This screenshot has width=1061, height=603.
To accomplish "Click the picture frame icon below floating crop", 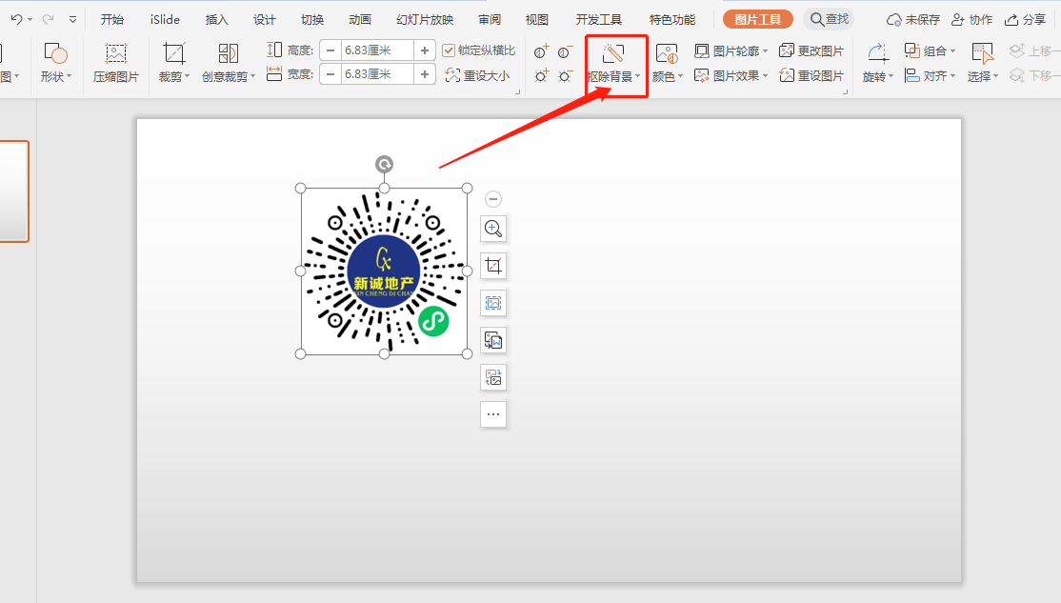I will tap(493, 303).
